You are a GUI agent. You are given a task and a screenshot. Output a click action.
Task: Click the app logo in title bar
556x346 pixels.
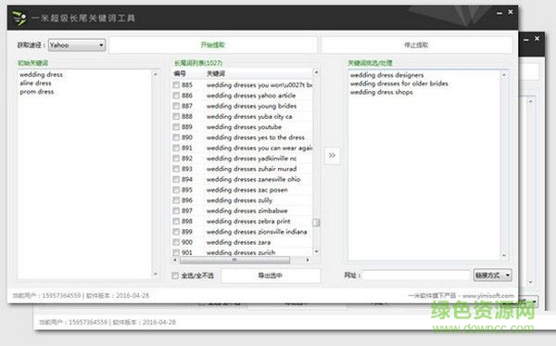pyautogui.click(x=19, y=18)
